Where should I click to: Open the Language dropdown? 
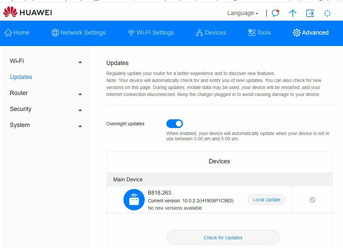point(243,13)
